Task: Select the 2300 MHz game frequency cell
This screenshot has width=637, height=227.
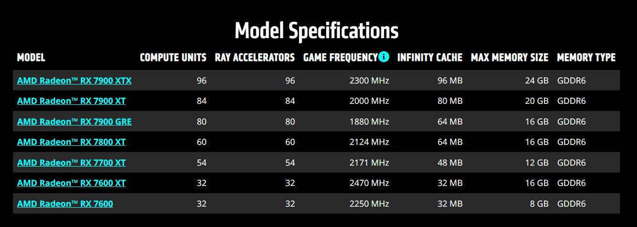Action: pos(369,81)
